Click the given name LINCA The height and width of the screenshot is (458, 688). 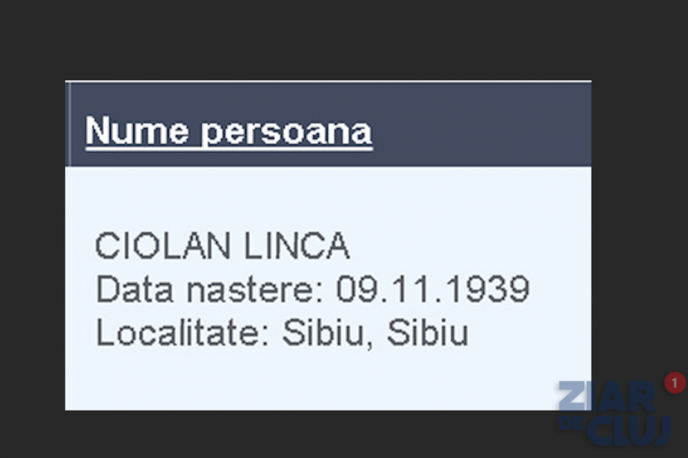297,246
